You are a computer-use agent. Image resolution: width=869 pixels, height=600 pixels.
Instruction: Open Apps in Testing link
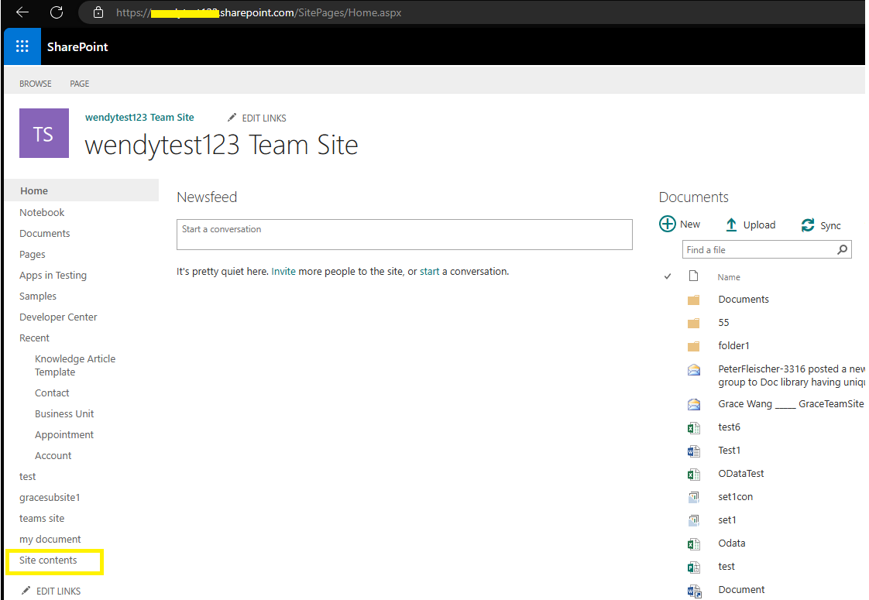[x=53, y=276]
